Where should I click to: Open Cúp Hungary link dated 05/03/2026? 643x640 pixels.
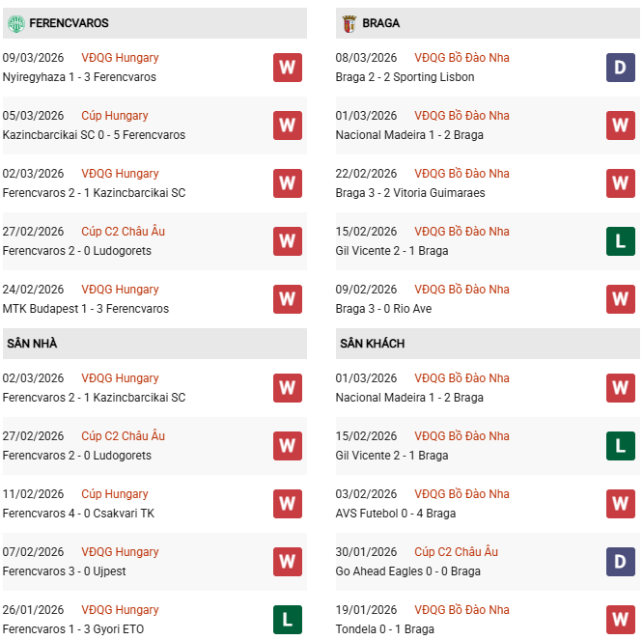coord(115,116)
